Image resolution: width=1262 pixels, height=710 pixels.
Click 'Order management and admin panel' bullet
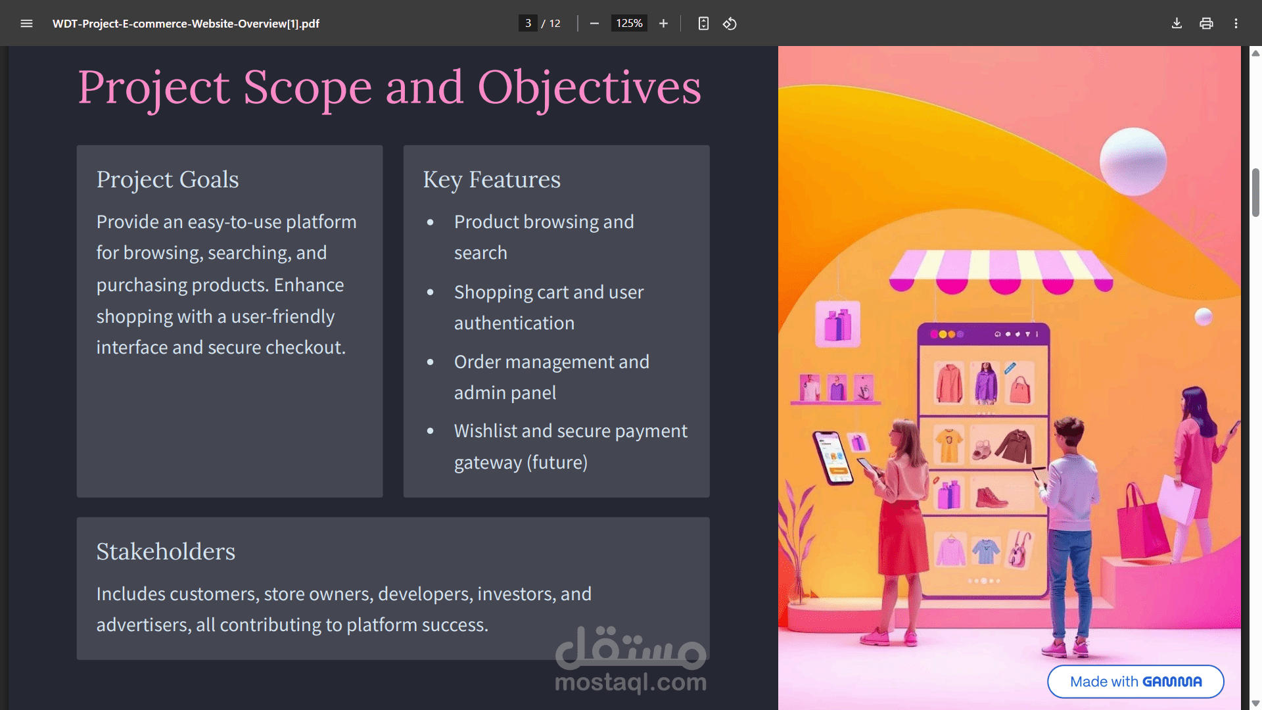(x=551, y=377)
